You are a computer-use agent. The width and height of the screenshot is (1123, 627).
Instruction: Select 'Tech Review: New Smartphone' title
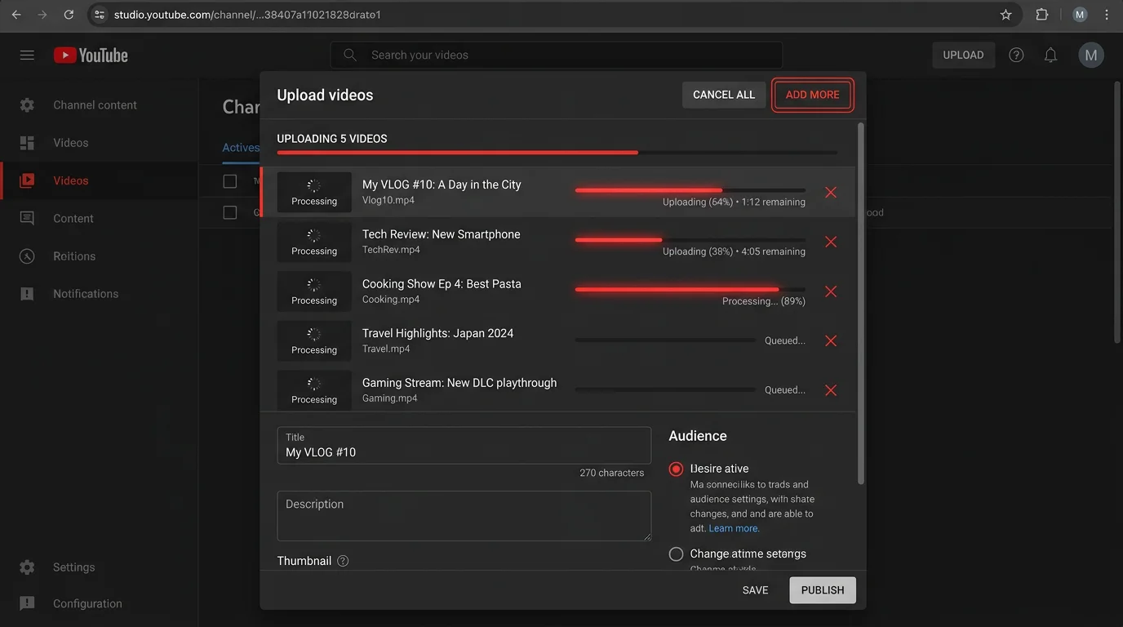[442, 234]
